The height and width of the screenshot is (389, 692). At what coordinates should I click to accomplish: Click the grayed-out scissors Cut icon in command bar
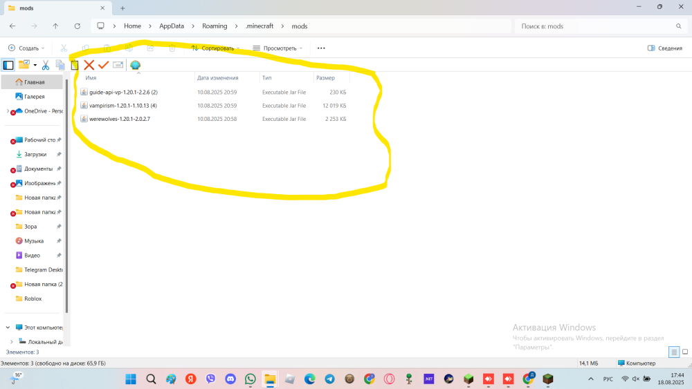click(x=64, y=48)
